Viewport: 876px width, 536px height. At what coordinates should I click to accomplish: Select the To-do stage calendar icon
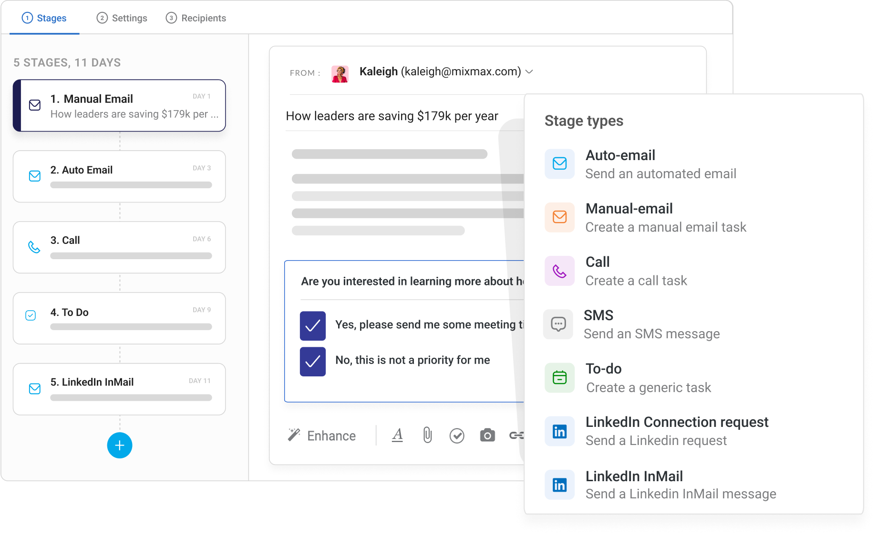[559, 377]
